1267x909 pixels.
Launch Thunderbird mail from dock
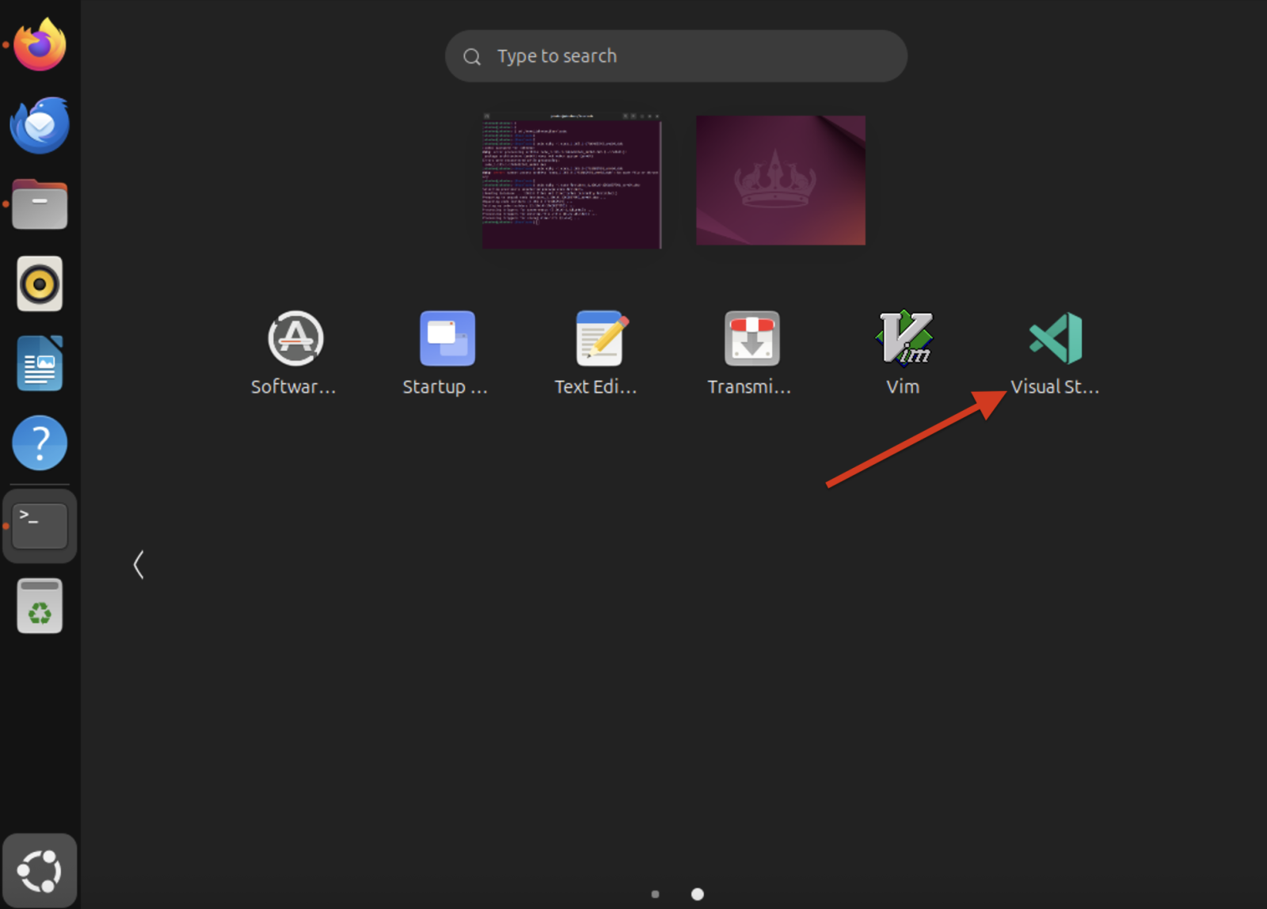pos(40,125)
